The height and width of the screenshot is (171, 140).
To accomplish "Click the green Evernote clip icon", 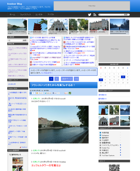I will point(70,93).
